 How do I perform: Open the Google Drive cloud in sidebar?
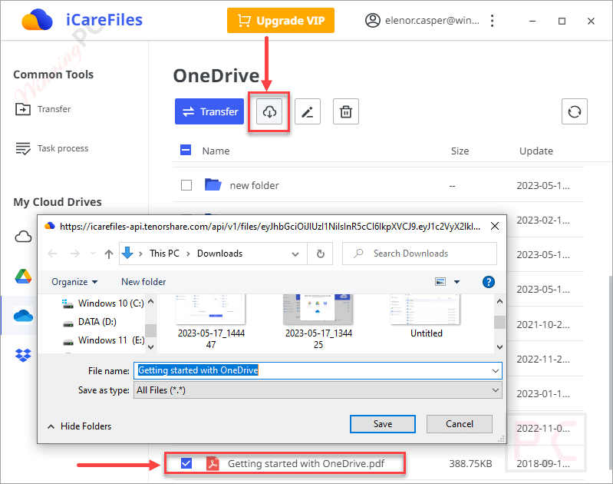tap(23, 277)
